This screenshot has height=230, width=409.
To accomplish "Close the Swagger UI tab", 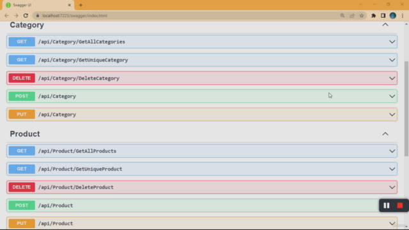I will 70,5.
